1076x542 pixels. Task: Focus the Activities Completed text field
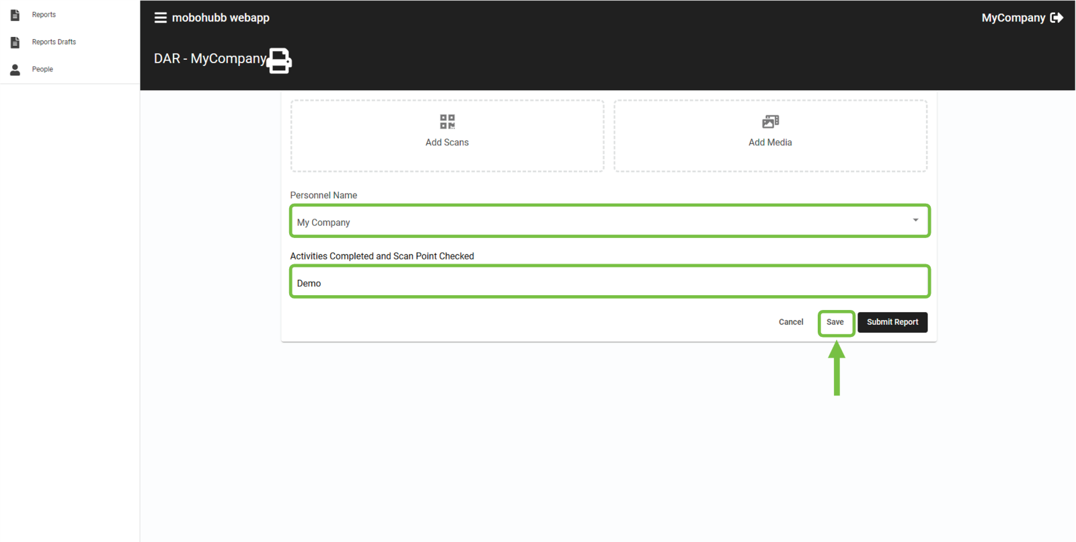point(609,283)
